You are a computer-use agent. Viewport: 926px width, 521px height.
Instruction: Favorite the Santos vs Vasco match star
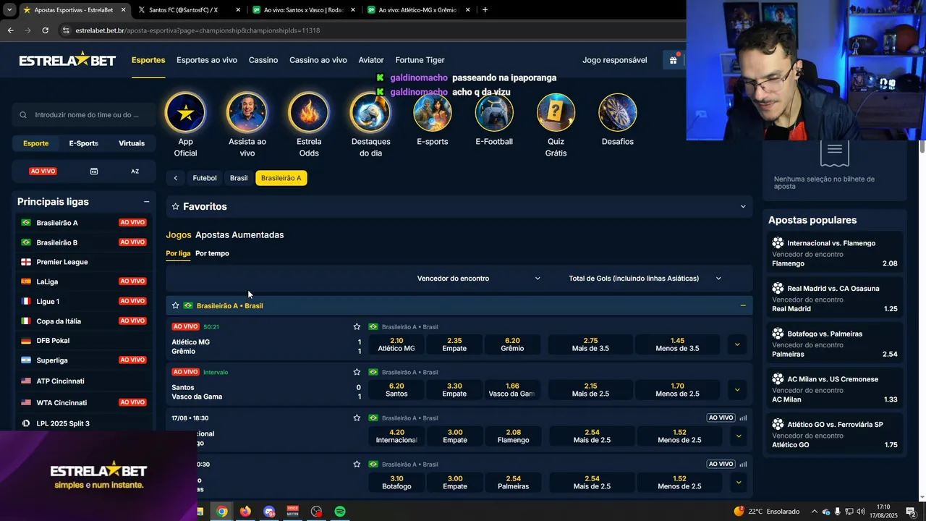coord(357,372)
